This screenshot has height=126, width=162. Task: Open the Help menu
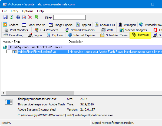(x=40, y=11)
